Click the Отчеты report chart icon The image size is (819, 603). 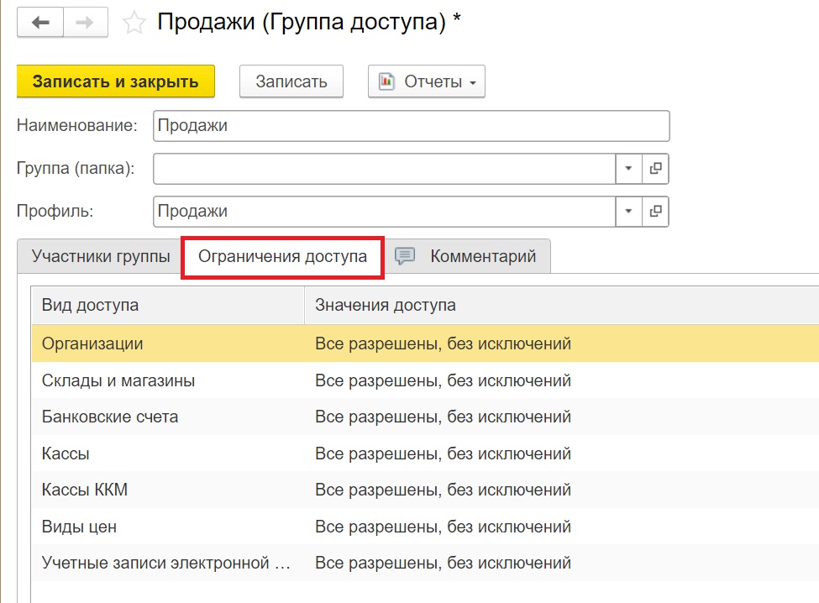tap(386, 81)
